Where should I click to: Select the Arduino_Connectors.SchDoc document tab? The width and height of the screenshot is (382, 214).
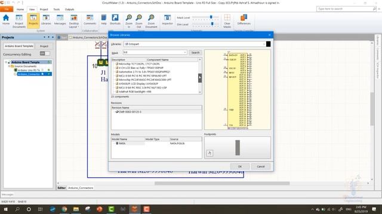(x=88, y=37)
